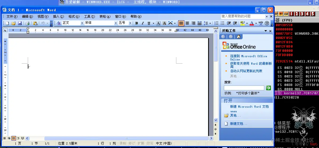Viewport: 319px width, 148px height.
Task: Click 自动从网站更新此列表 link
Action: (246, 71)
